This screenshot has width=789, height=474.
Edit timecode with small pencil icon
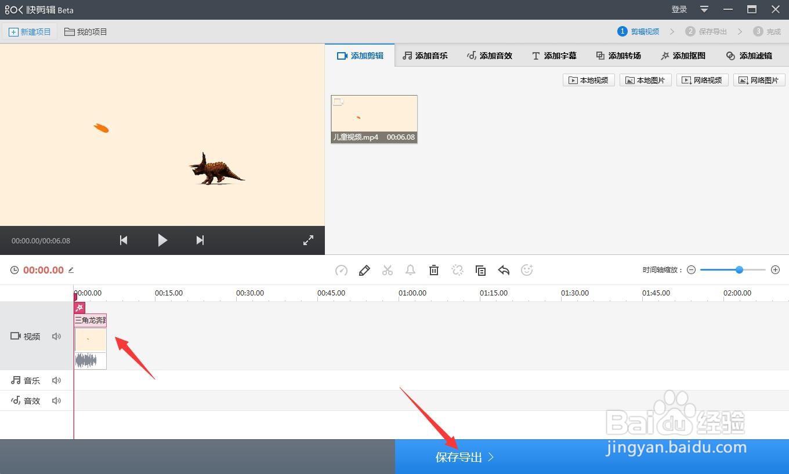pyautogui.click(x=71, y=270)
